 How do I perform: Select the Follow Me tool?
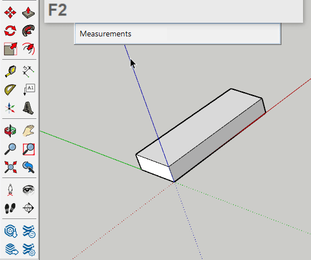tap(28, 31)
